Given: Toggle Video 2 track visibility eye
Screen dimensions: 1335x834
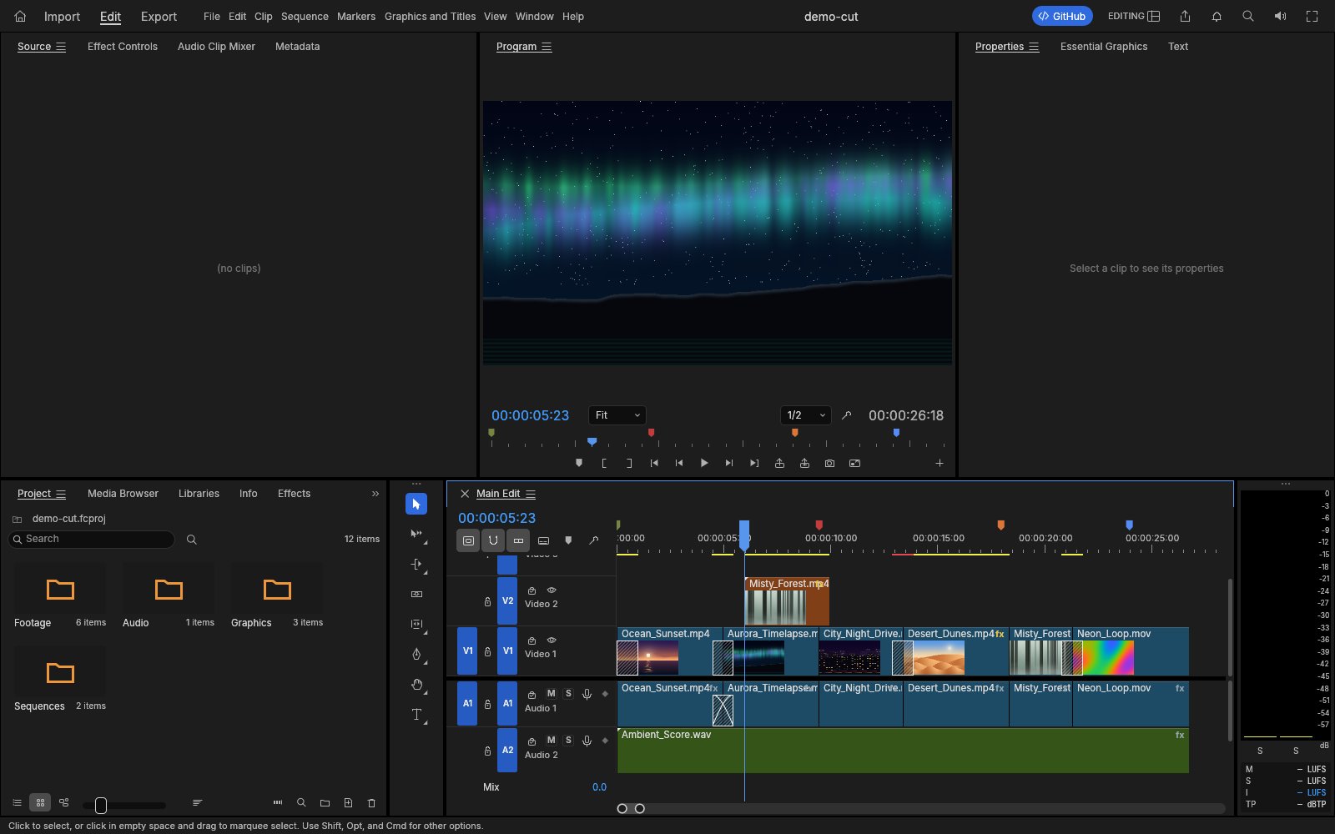Looking at the screenshot, I should click(x=552, y=590).
